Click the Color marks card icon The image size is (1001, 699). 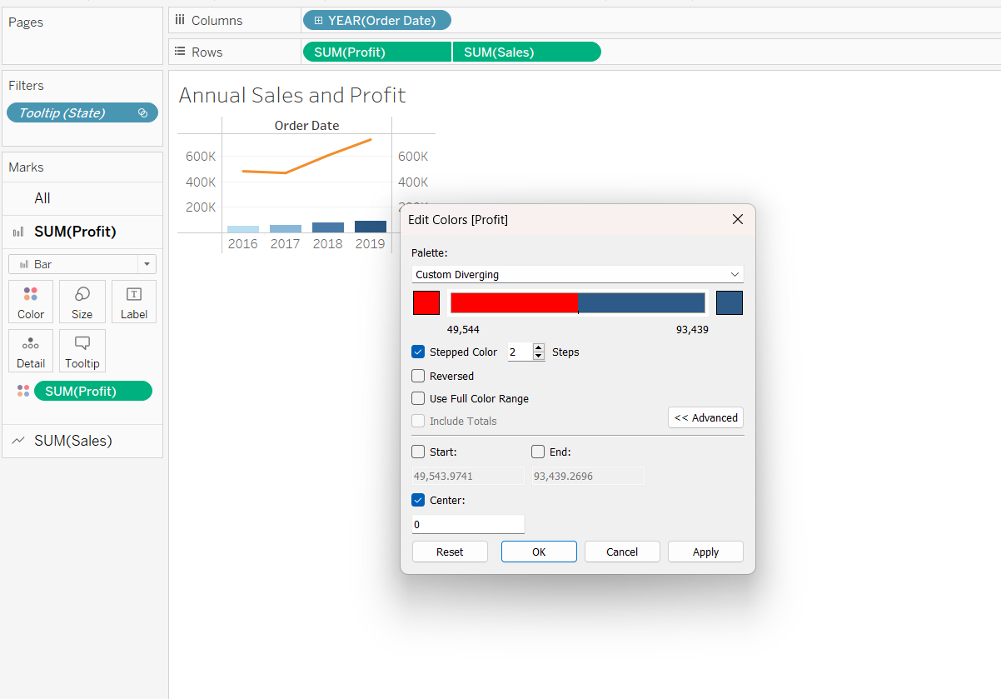(x=31, y=302)
